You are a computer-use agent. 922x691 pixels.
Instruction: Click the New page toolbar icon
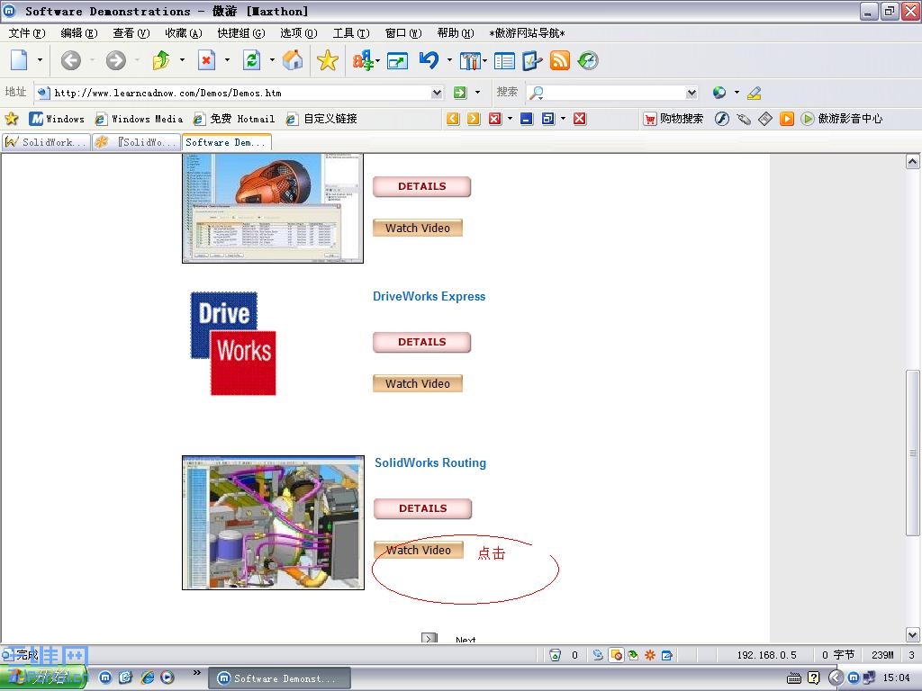[20, 60]
